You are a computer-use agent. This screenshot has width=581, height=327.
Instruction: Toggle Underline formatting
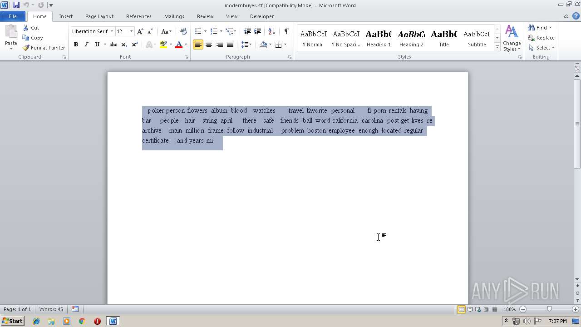coord(97,45)
